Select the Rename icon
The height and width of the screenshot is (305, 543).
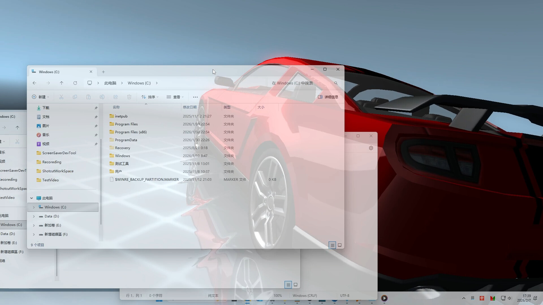pos(102,97)
